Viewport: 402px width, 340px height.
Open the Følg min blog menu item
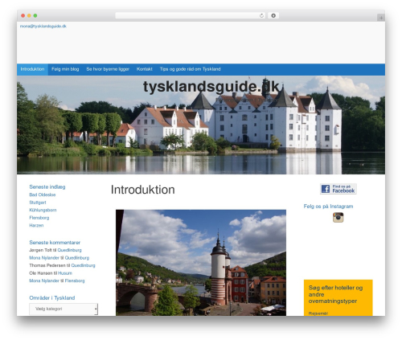click(65, 69)
